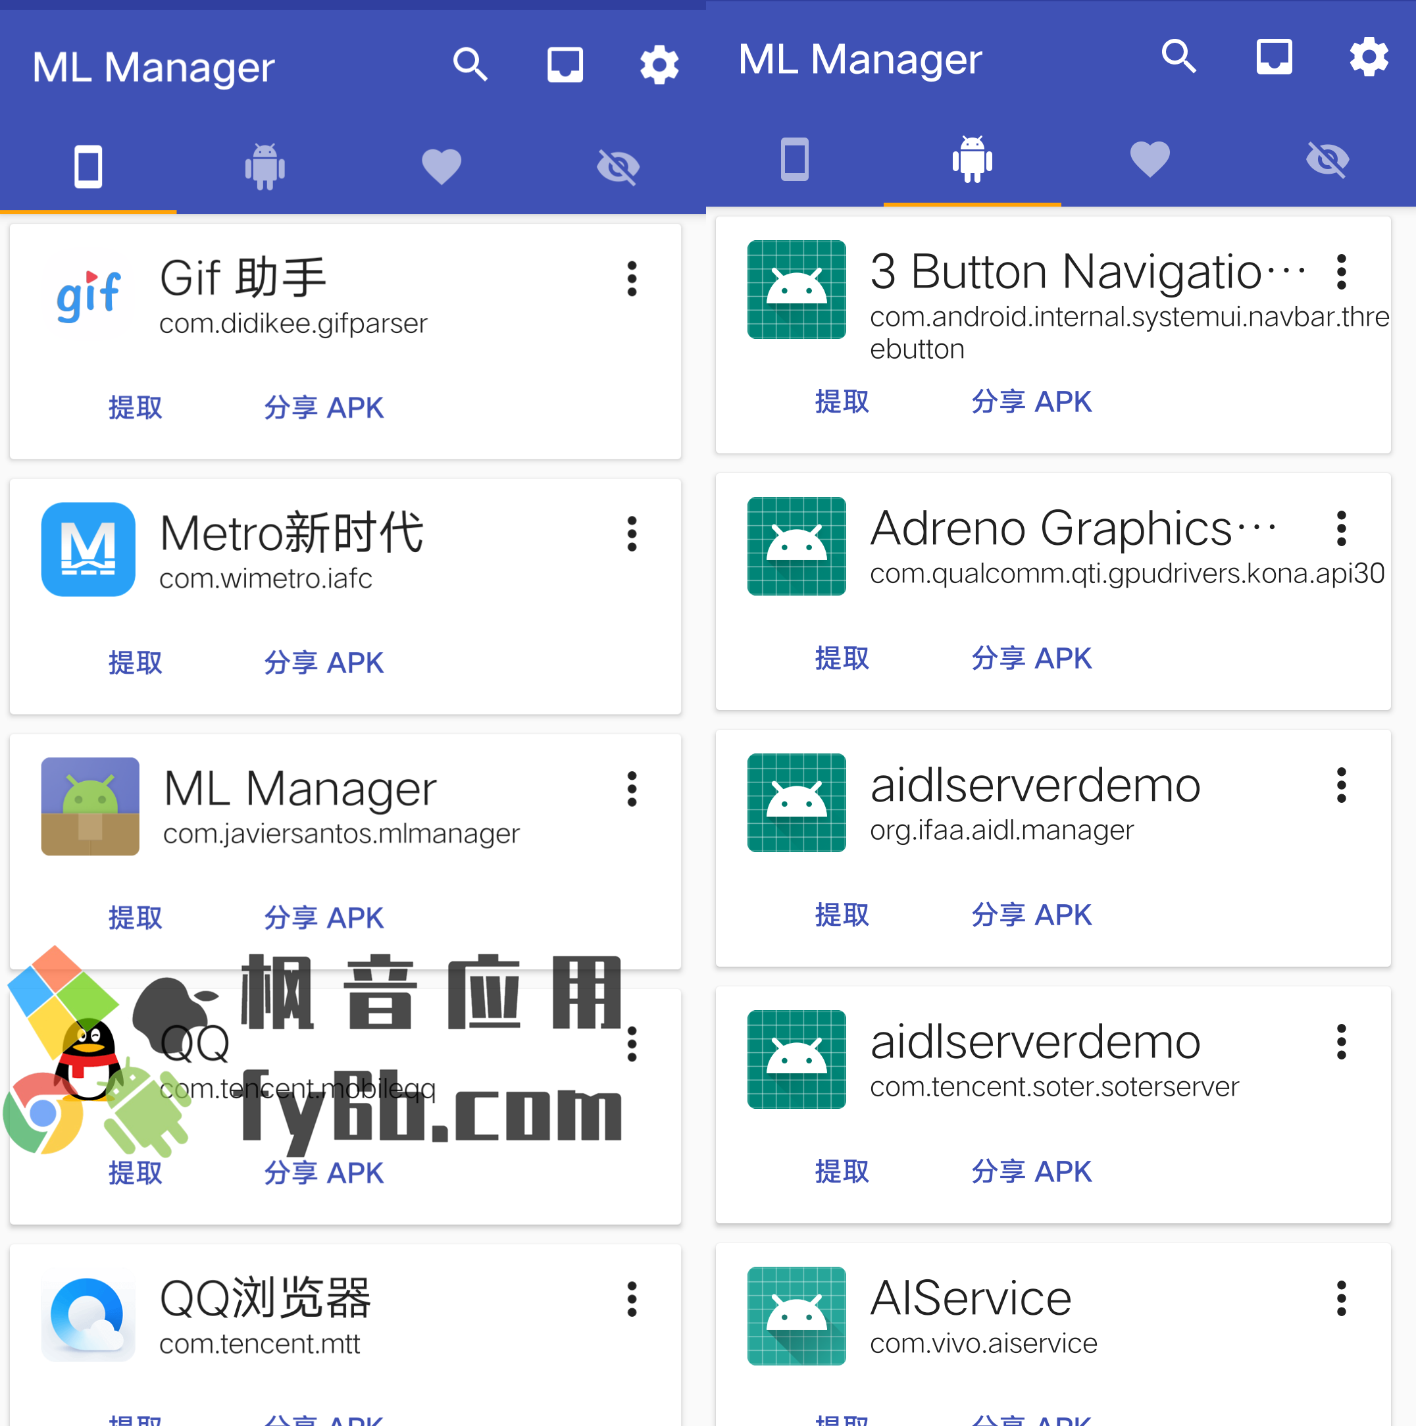Screen dimensions: 1416x1426
Task: Select the Gif 助手 app name
Action: [x=243, y=278]
